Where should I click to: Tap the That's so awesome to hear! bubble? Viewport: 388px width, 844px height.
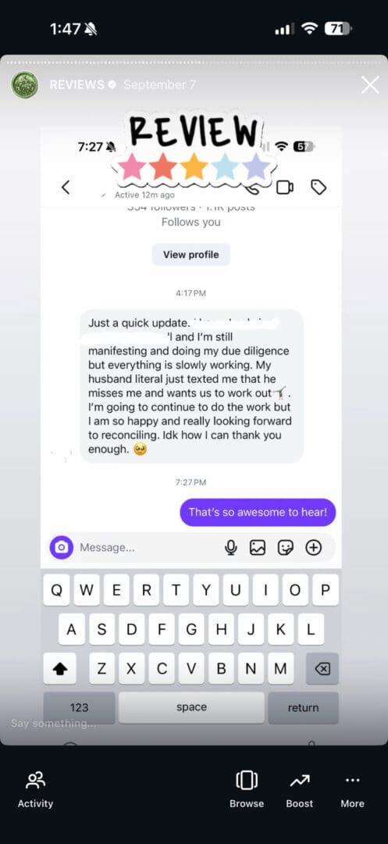coord(258,512)
